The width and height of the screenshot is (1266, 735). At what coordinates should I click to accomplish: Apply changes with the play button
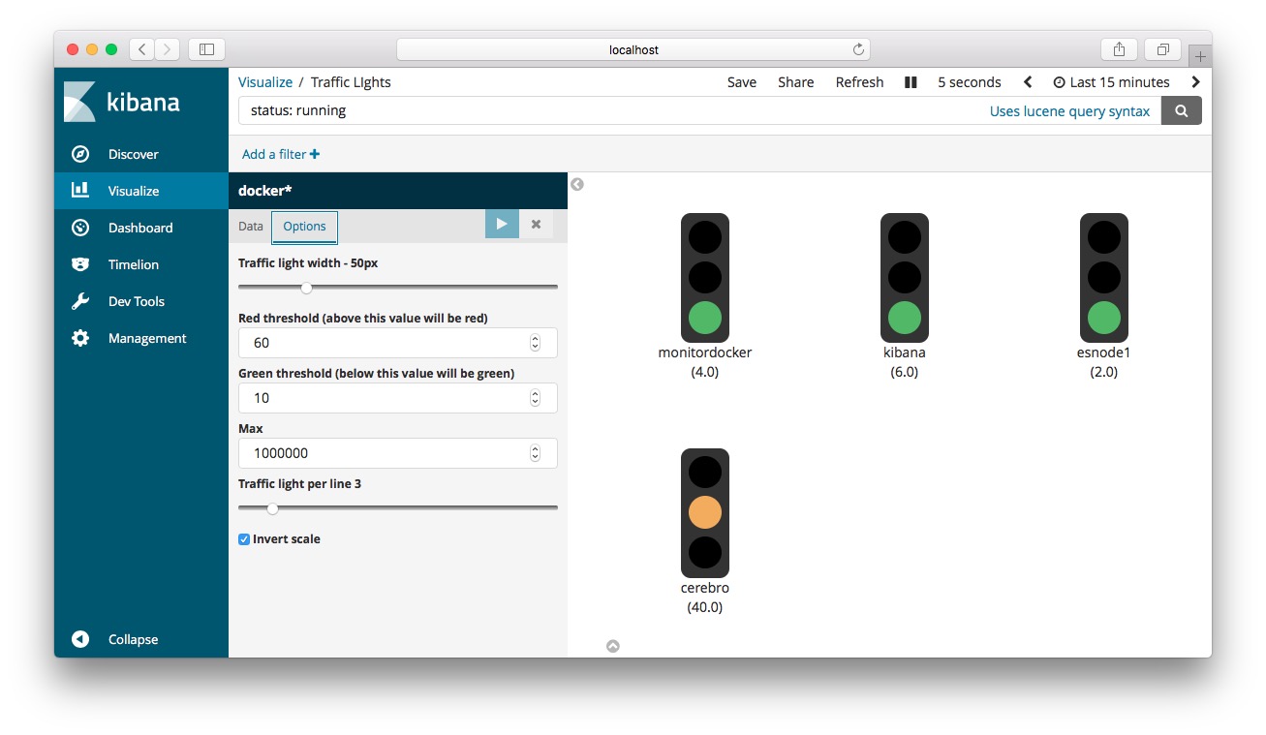(502, 224)
